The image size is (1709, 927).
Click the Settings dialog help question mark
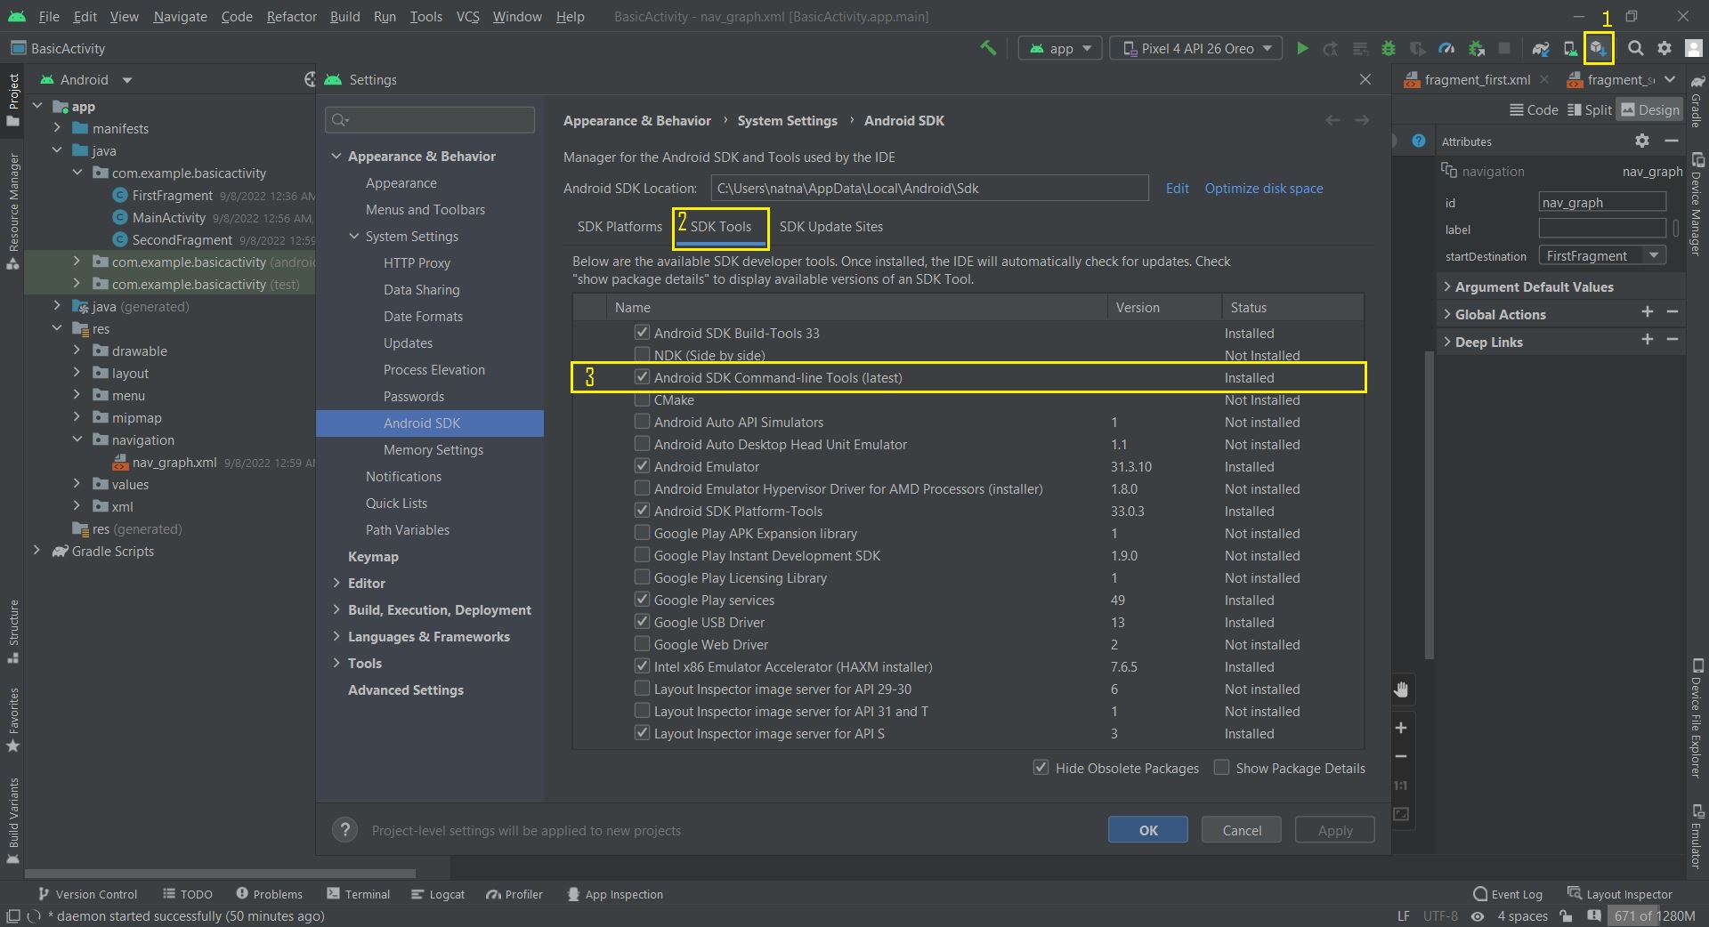pos(344,830)
